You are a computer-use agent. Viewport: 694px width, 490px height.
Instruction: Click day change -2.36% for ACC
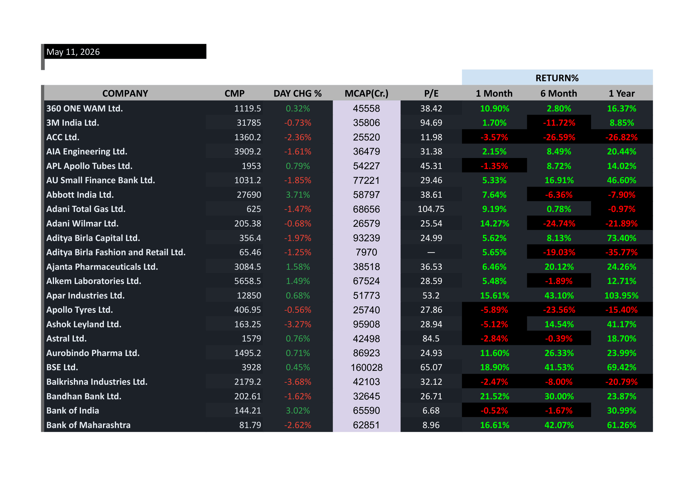pyautogui.click(x=298, y=137)
